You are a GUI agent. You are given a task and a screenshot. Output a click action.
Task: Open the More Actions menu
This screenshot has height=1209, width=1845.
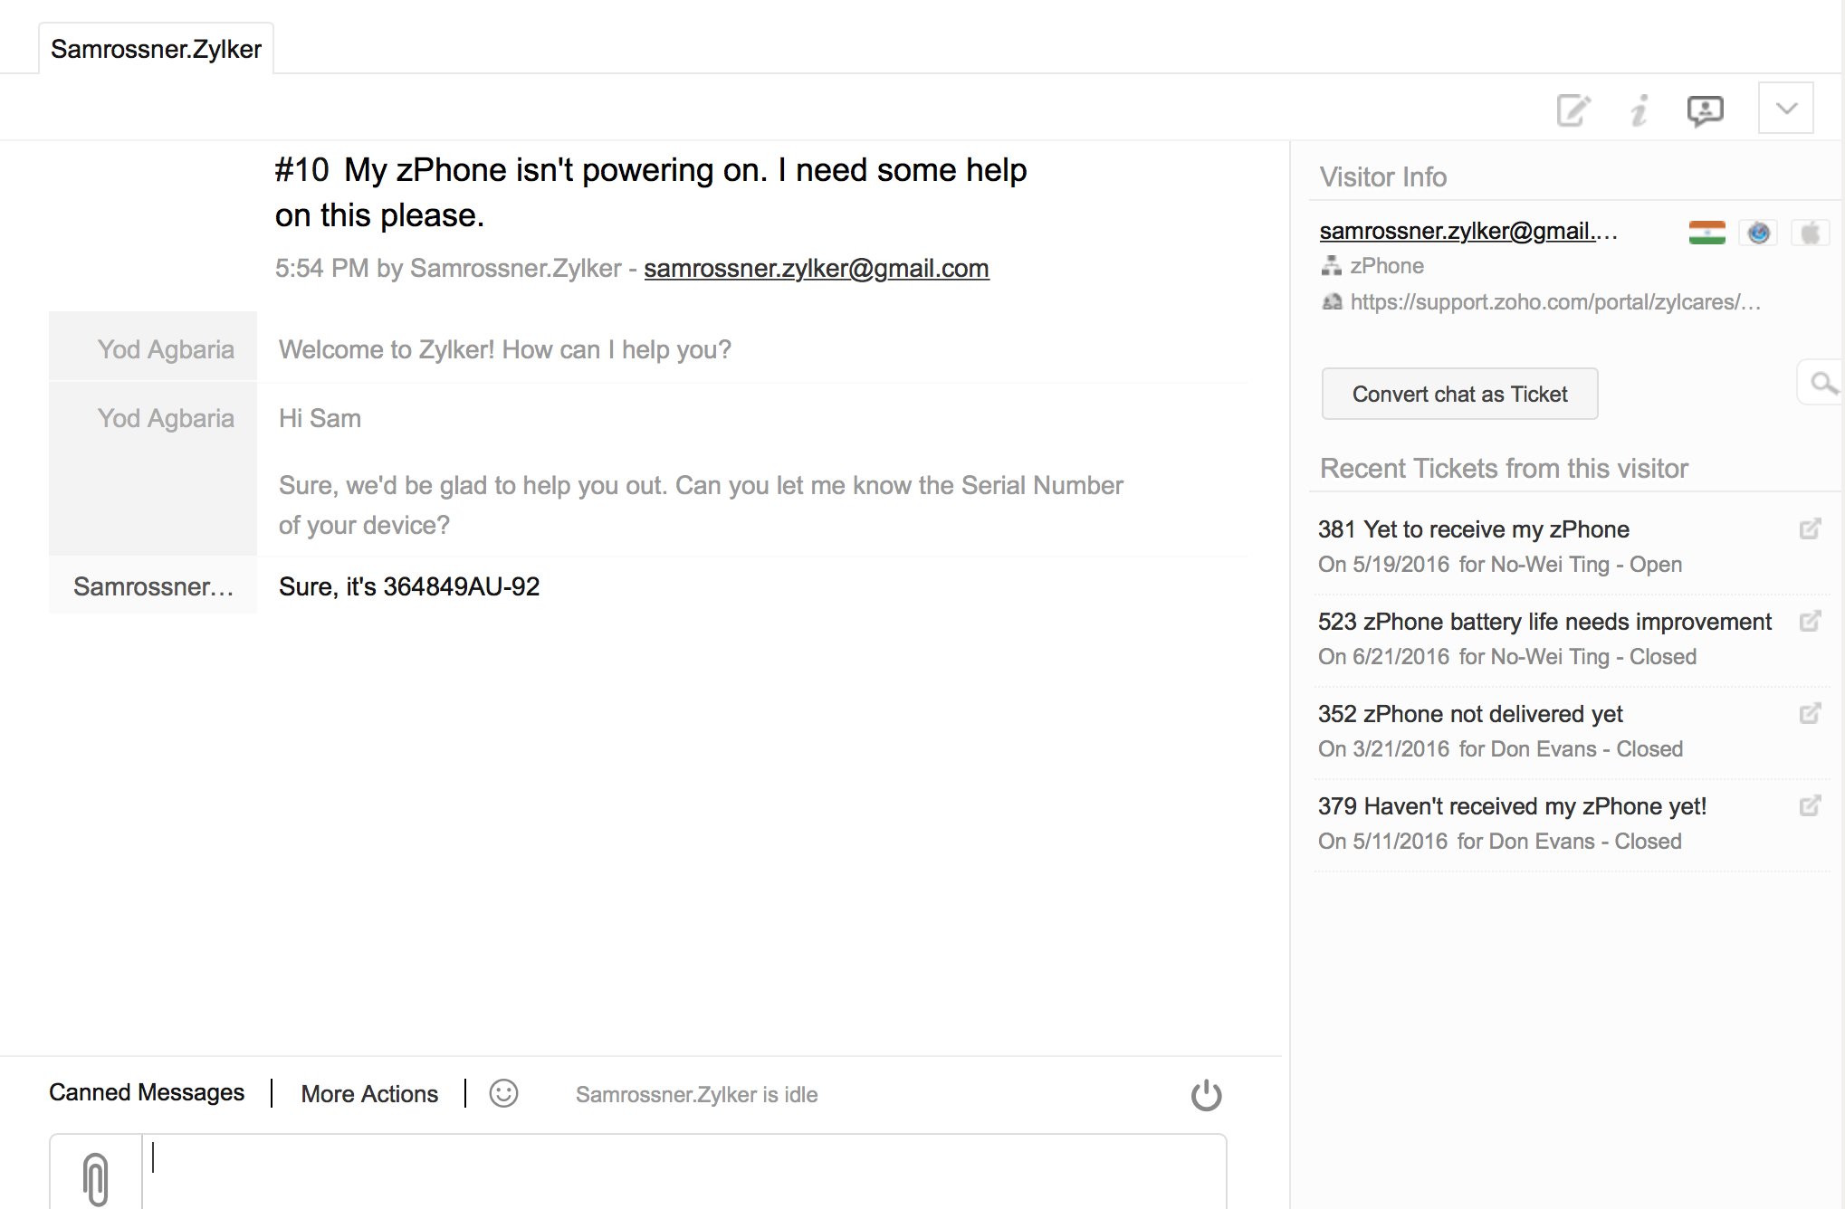click(369, 1094)
